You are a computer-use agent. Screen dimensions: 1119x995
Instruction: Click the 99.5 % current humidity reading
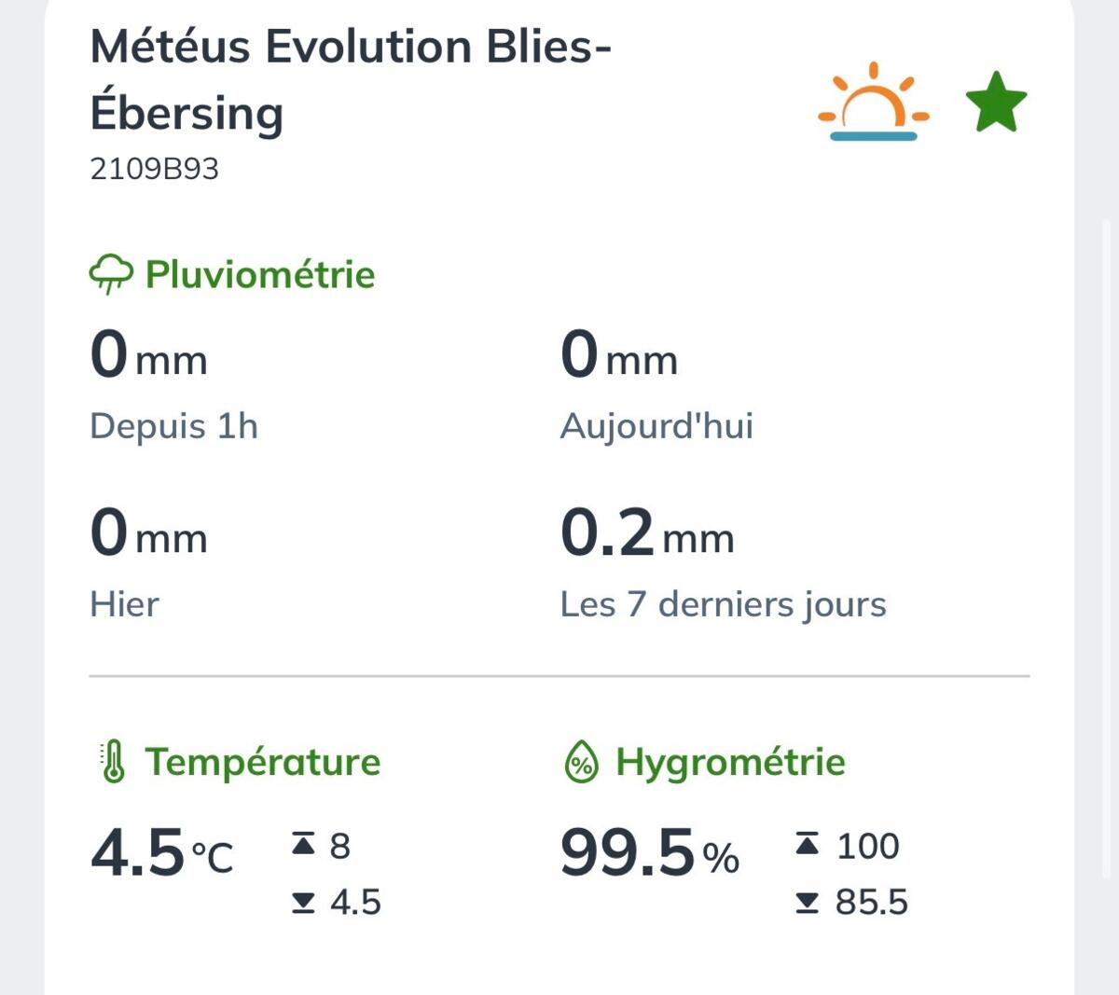[x=650, y=853]
